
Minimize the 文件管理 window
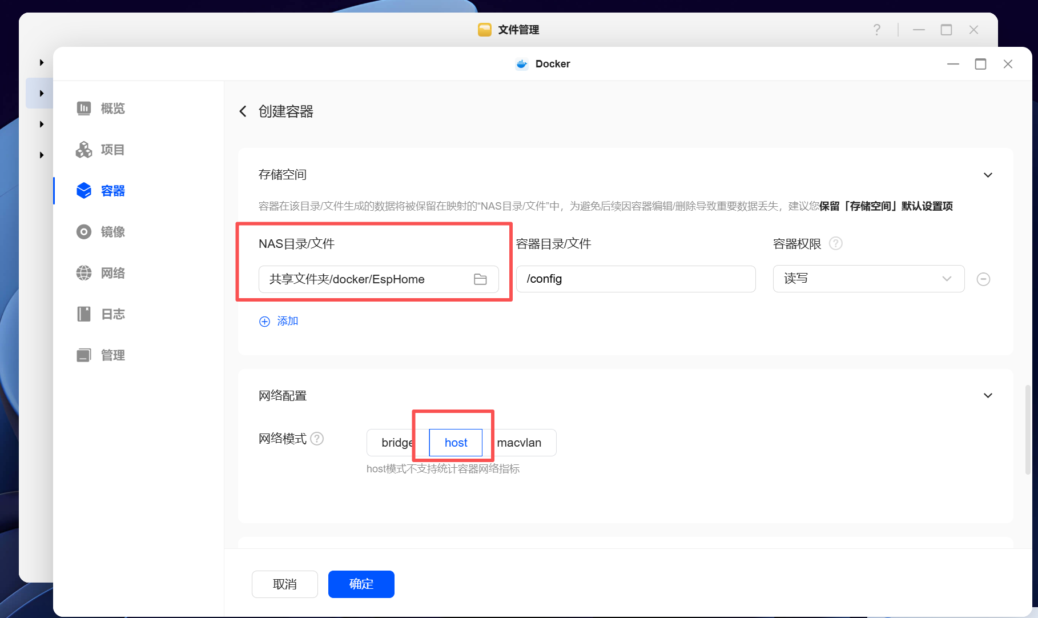click(x=919, y=30)
